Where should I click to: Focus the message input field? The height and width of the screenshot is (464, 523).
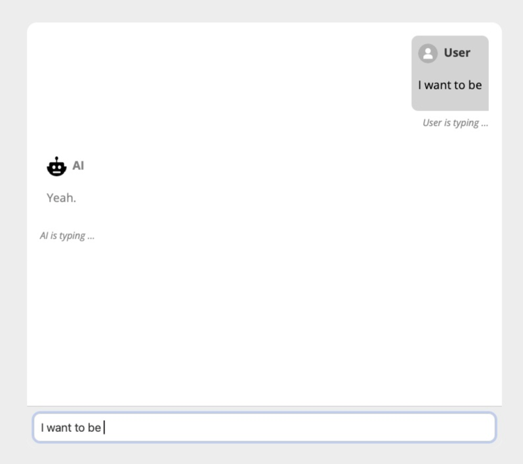pos(264,428)
